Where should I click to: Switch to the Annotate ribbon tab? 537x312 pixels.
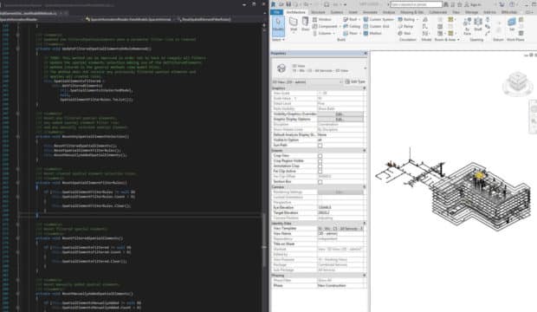pyautogui.click(x=370, y=12)
